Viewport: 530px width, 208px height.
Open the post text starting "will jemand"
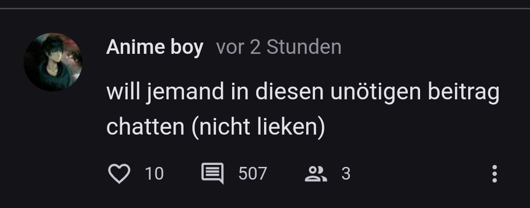pos(303,109)
